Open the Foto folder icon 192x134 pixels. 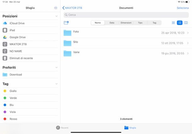point(67,33)
